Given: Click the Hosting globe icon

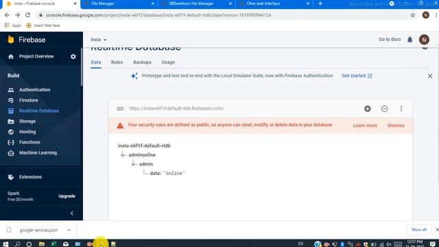Looking at the screenshot, I should 11,132.
